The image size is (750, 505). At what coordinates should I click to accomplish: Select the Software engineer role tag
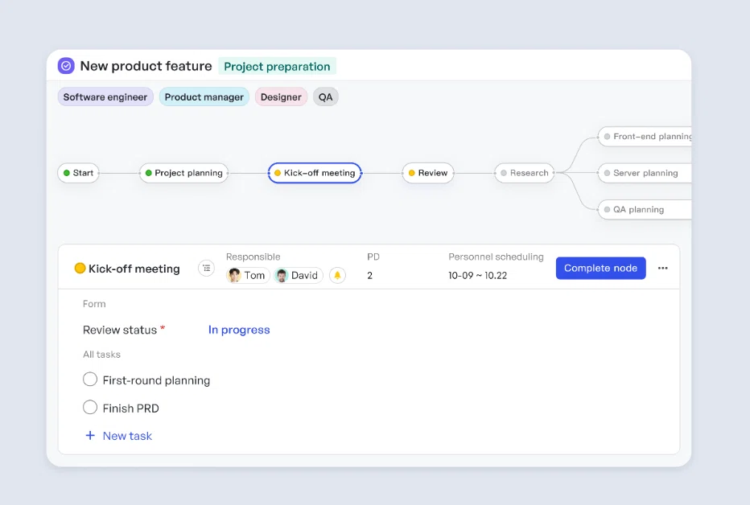coord(105,97)
